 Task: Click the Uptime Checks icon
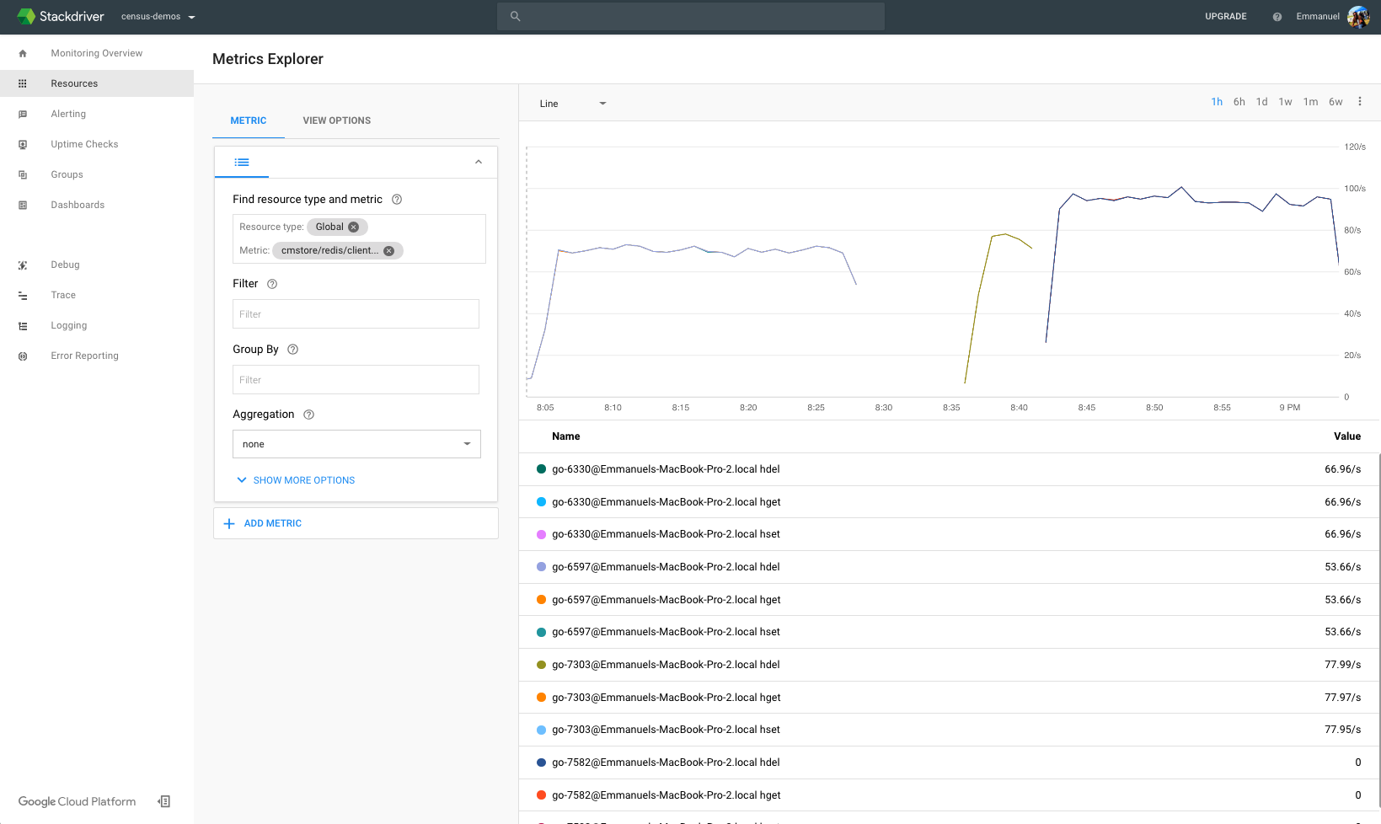pyautogui.click(x=23, y=144)
